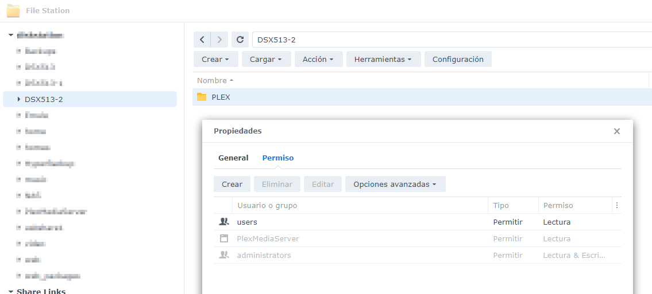Click the administrators group icon
652x294 pixels.
[x=224, y=255]
